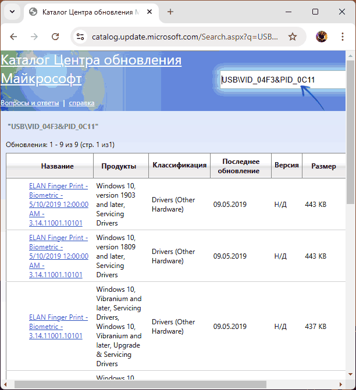
Task: Sort by the Версия column header
Action: [x=287, y=165]
